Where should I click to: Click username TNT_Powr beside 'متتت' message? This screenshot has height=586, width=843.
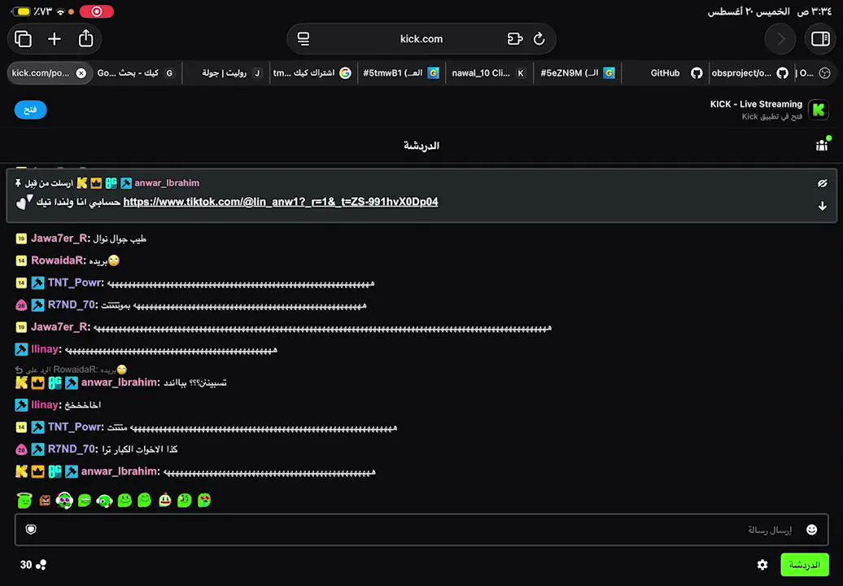tap(74, 426)
